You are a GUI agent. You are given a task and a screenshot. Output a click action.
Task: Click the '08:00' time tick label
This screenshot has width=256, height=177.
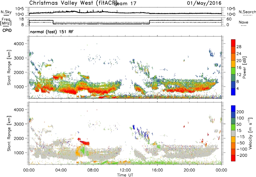pyautogui.click(x=93, y=170)
